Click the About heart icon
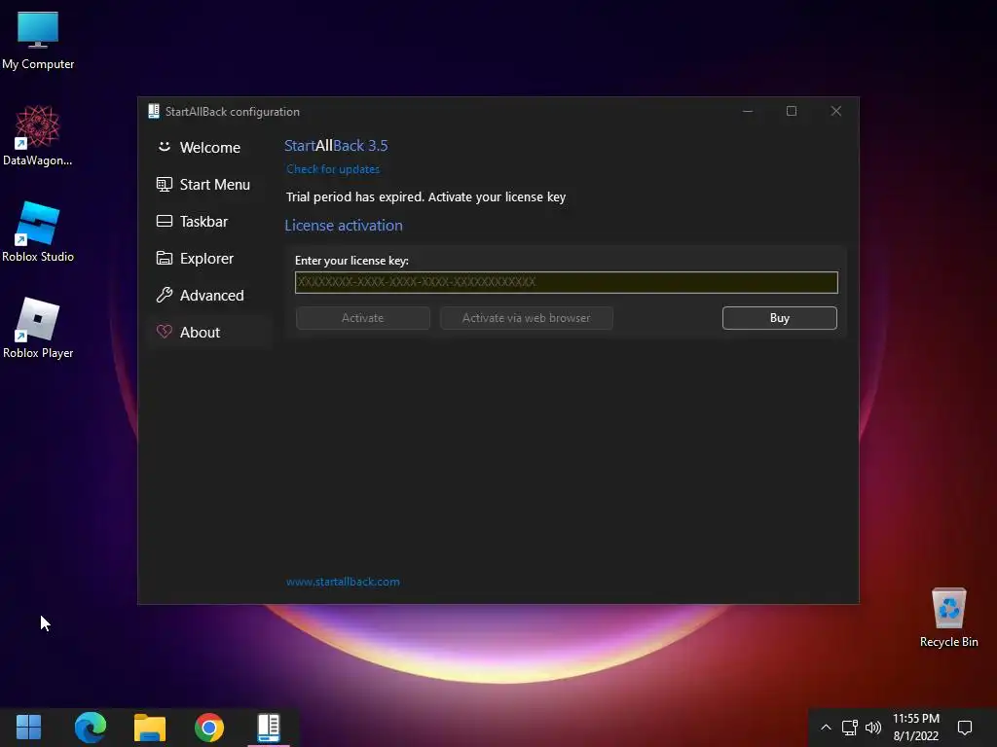 pos(164,332)
